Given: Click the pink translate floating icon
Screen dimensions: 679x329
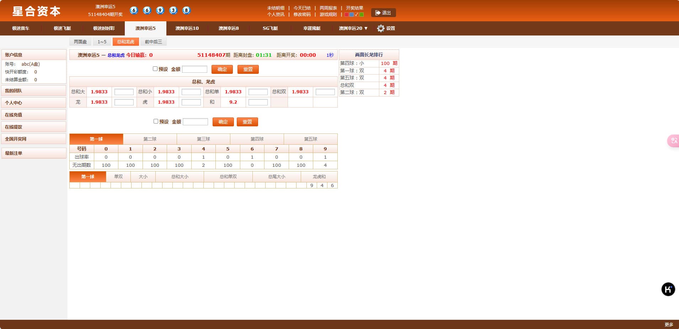Looking at the screenshot, I should tap(673, 141).
